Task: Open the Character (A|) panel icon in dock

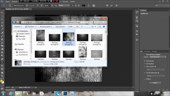Action: (x=137, y=31)
